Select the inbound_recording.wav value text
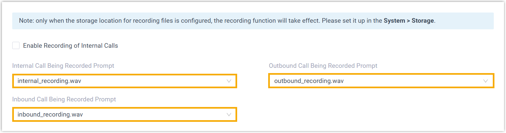Image resolution: width=506 pixels, height=133 pixels. [x=50, y=115]
